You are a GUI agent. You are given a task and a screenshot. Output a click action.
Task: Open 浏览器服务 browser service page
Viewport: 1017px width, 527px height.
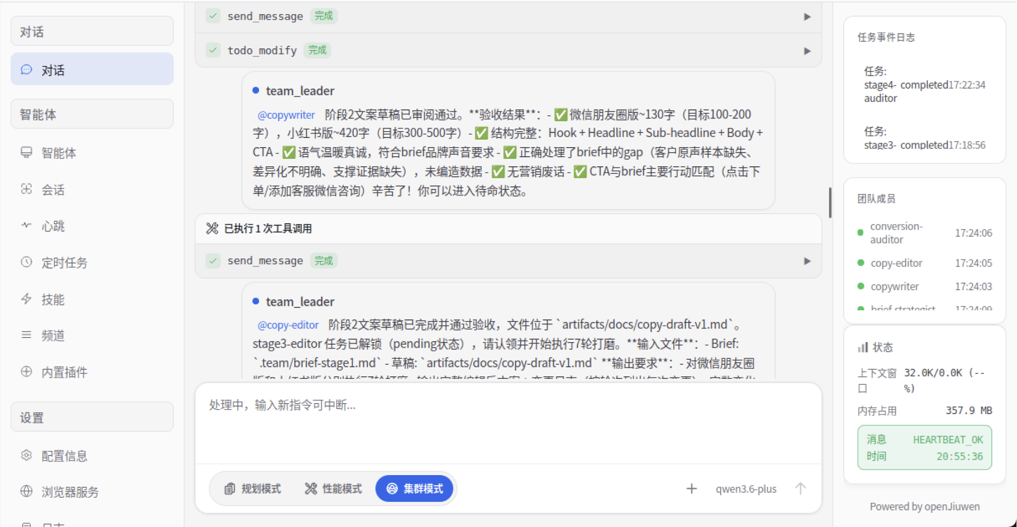point(92,492)
